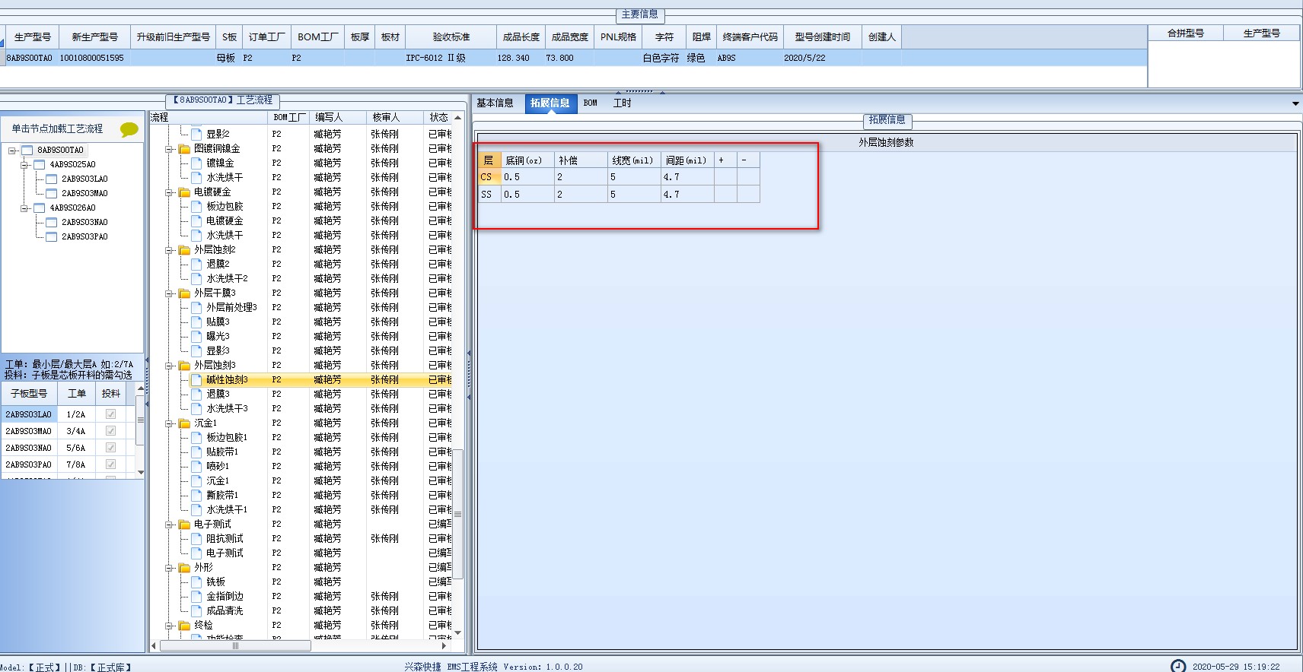Screen dimensions: 1303x672
Task: Collapse the 沉金1 process group
Action: click(x=169, y=423)
